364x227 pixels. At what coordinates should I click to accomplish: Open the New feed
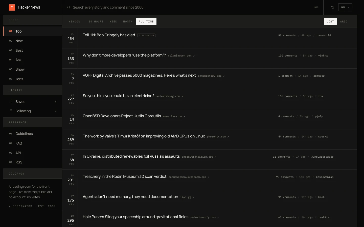33,41
